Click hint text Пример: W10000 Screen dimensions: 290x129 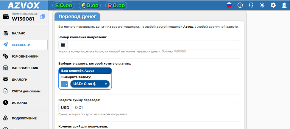(174, 52)
